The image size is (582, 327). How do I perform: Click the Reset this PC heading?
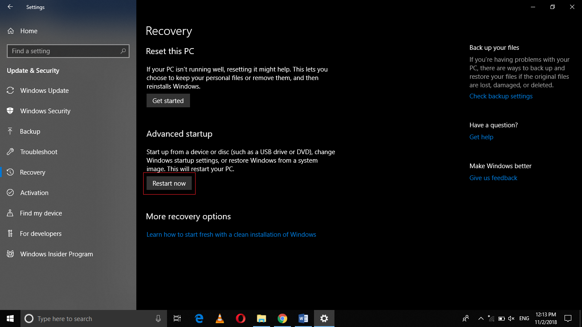coord(170,51)
